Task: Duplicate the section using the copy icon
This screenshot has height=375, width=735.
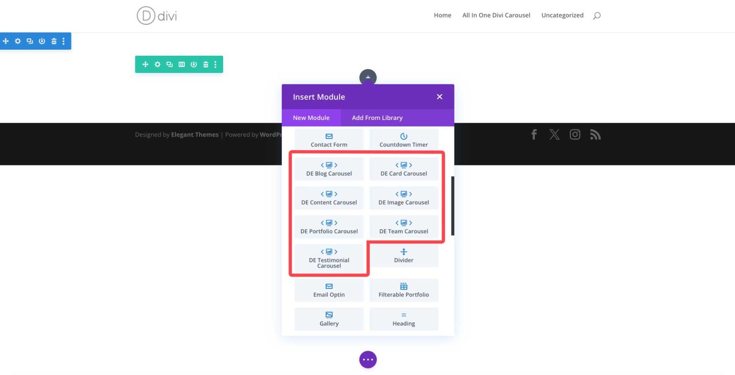Action: tap(29, 41)
